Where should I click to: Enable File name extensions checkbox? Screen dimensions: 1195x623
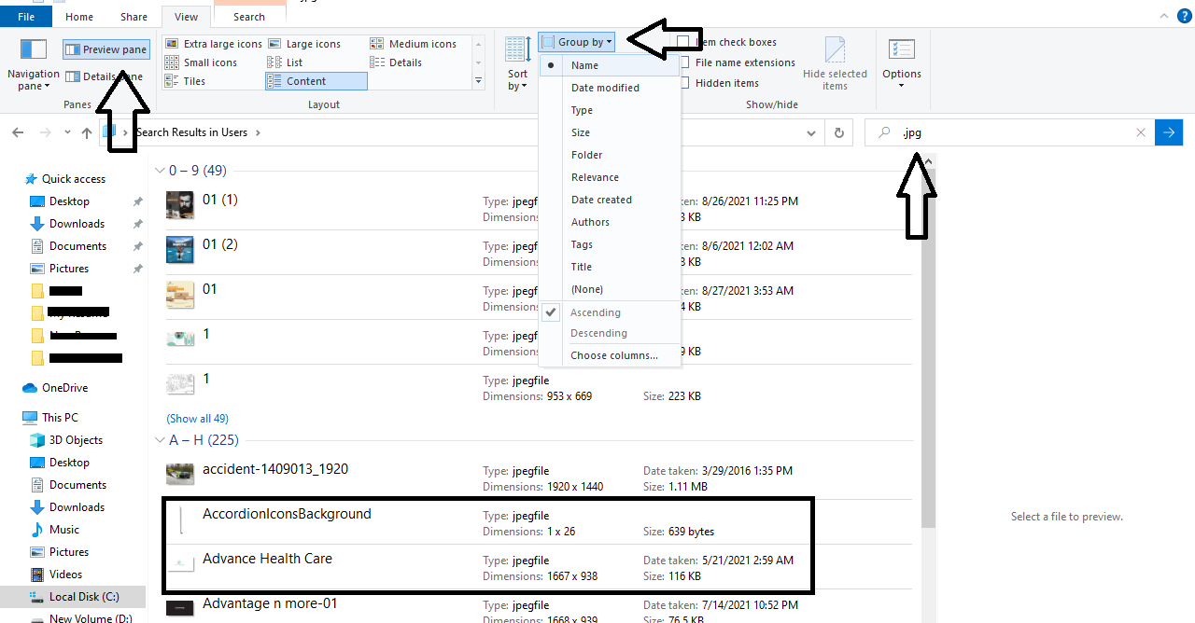click(x=685, y=62)
